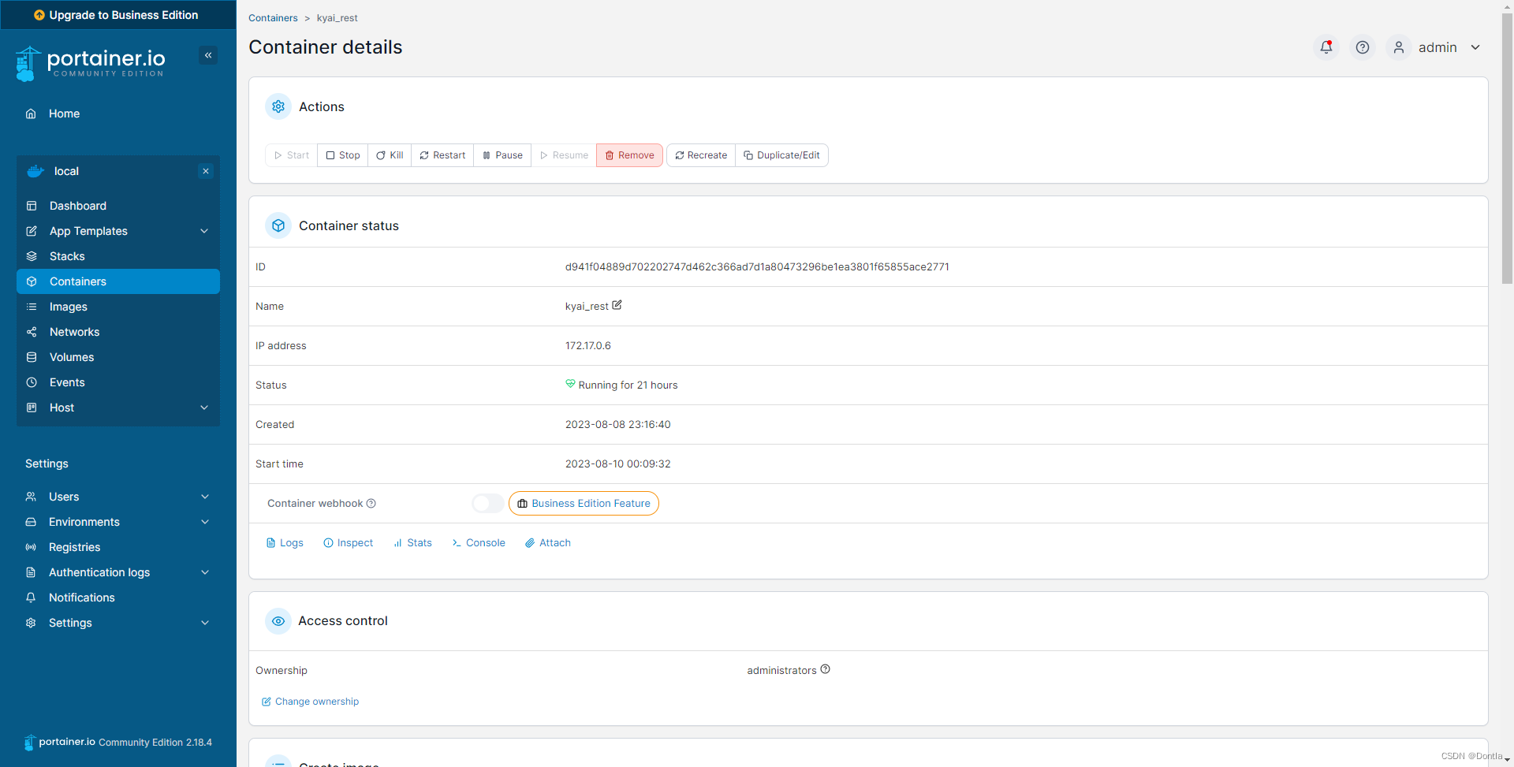Viewport: 1514px width, 767px height.
Task: Click Duplicate/Edit button
Action: [781, 155]
